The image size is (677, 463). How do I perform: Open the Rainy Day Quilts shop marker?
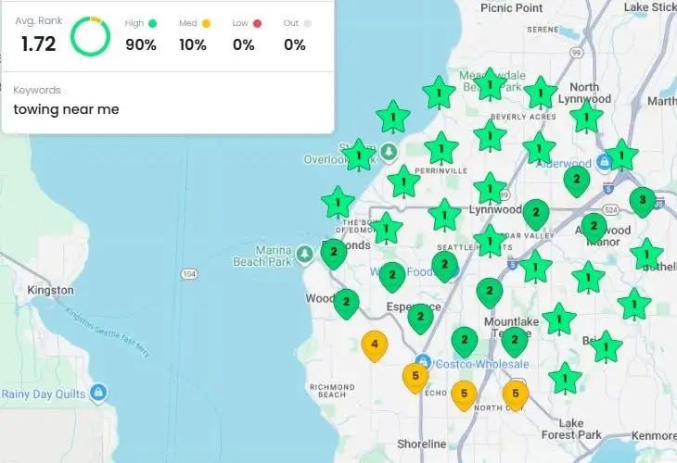coord(99,393)
